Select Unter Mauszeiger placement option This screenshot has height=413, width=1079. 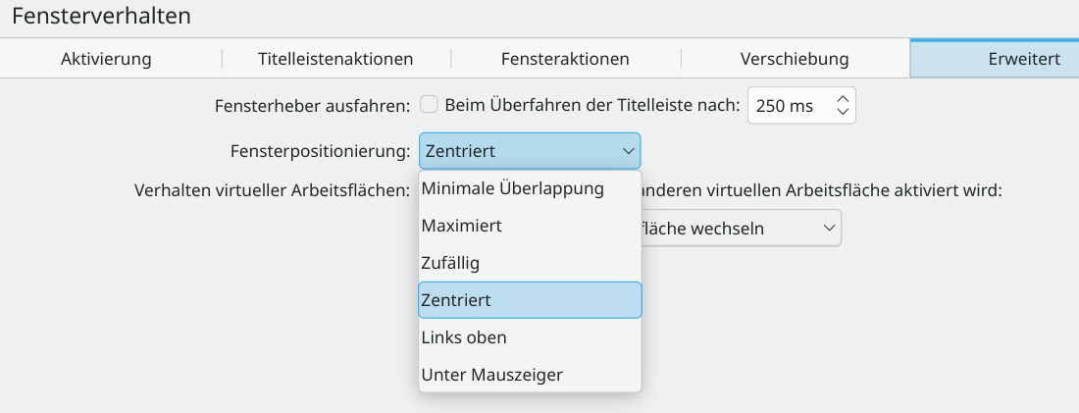pyautogui.click(x=492, y=375)
